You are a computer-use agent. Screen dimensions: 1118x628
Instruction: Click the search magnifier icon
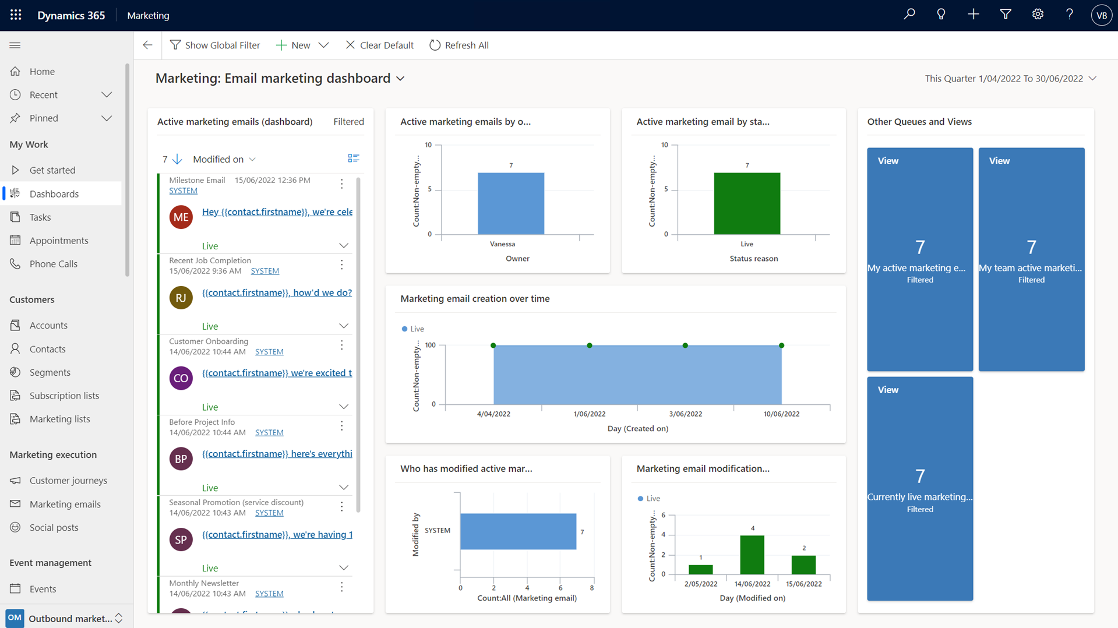[909, 15]
